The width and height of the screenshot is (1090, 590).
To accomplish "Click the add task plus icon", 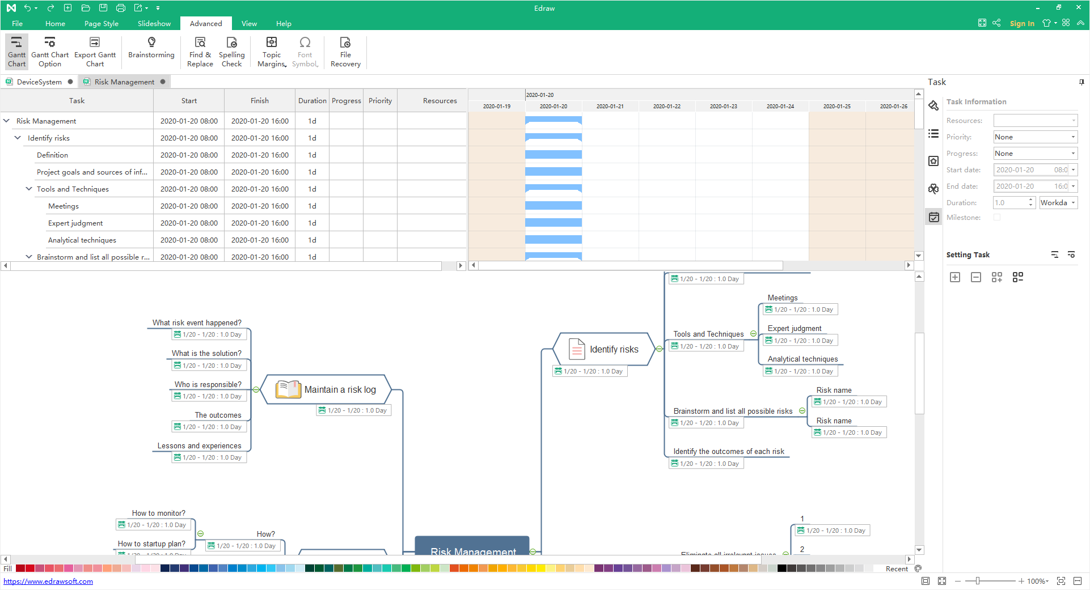I will pyautogui.click(x=955, y=277).
